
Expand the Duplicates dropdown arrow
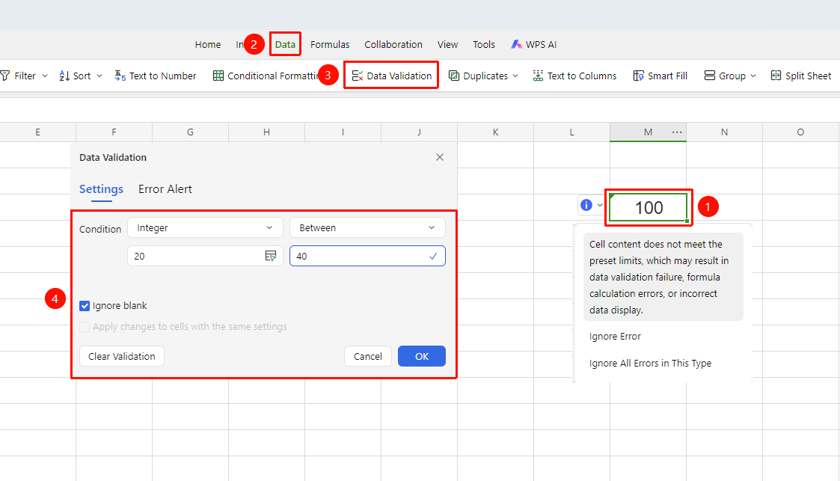[515, 76]
